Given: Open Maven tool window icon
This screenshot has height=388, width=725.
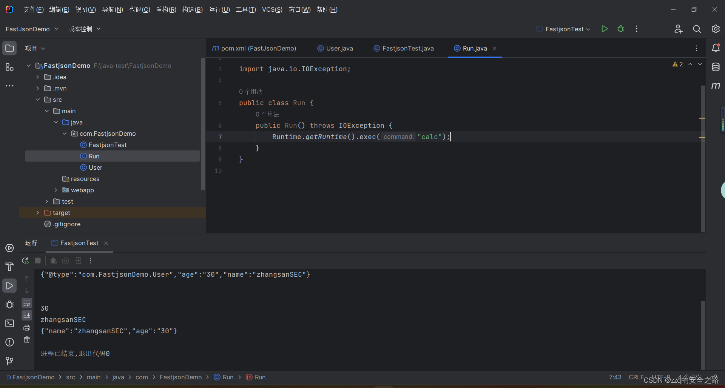Looking at the screenshot, I should pyautogui.click(x=716, y=86).
